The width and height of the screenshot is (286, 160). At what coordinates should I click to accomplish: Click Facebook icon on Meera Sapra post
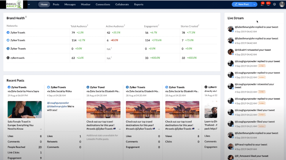click(x=9, y=87)
